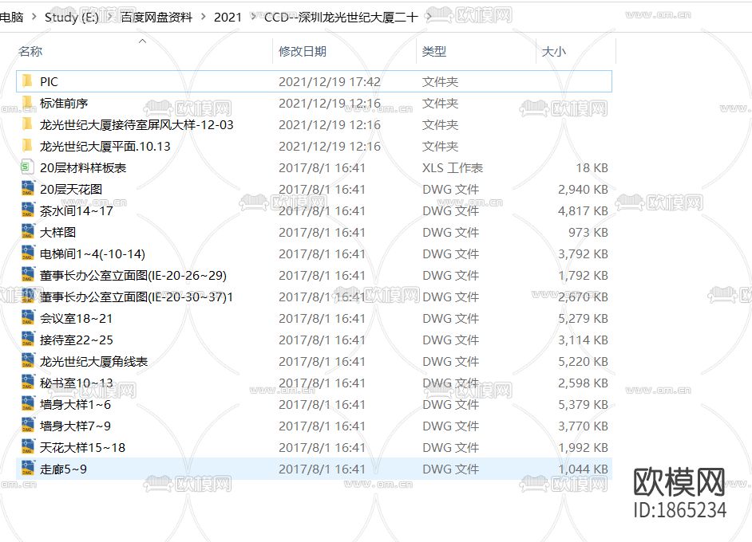
Task: Click the 20层材料样板表 XLS spreadsheet icon
Action: tap(26, 167)
